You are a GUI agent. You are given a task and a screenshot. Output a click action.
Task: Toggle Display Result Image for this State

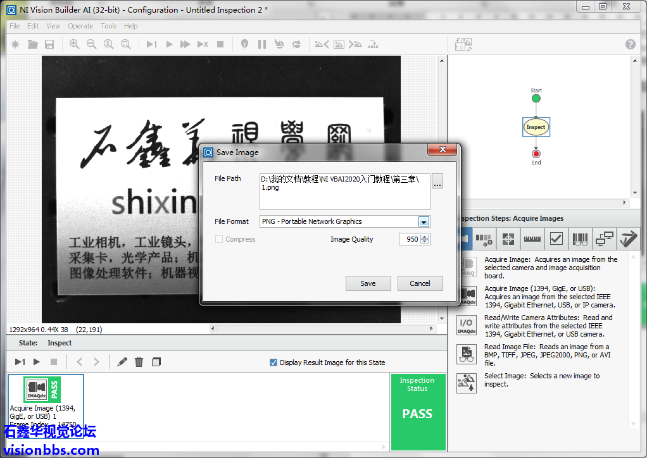point(273,362)
